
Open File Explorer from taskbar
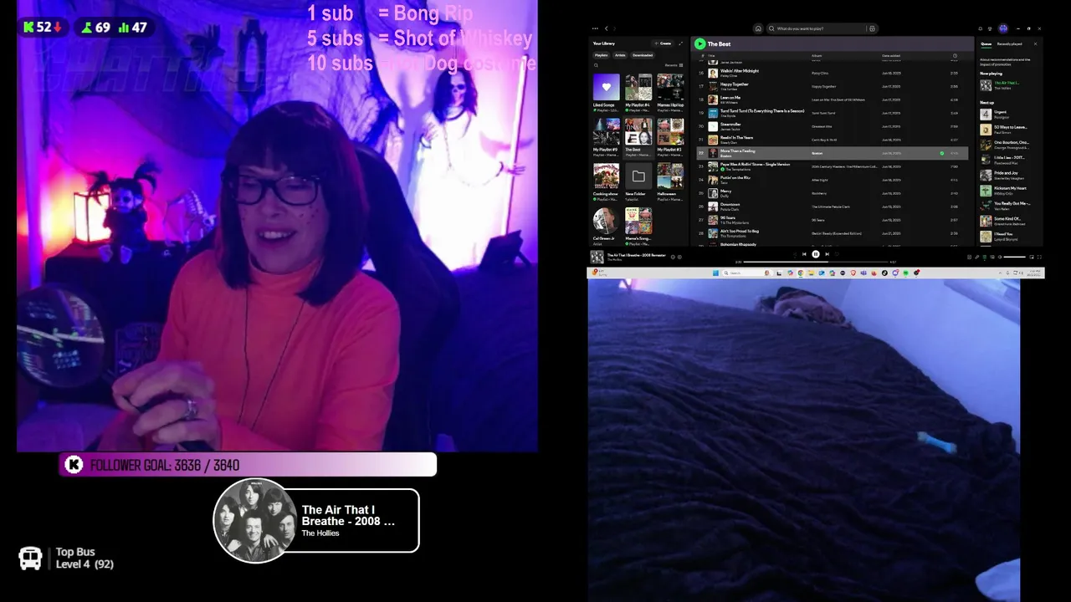(812, 273)
